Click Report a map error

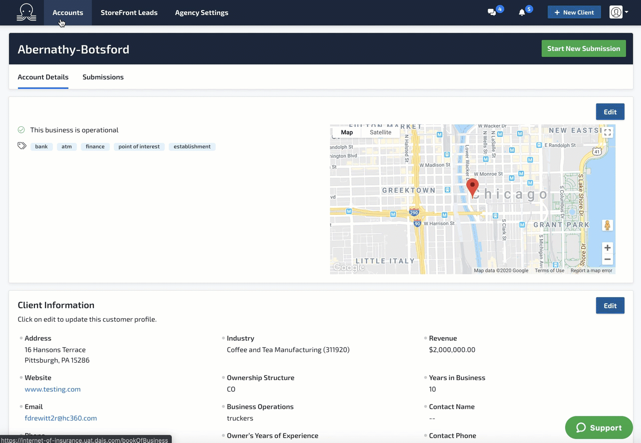coord(591,271)
